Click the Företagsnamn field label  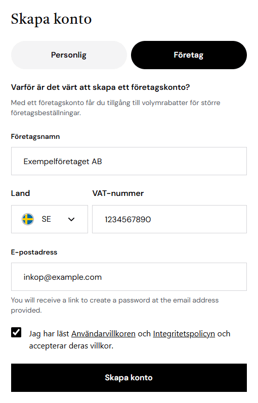coord(35,136)
